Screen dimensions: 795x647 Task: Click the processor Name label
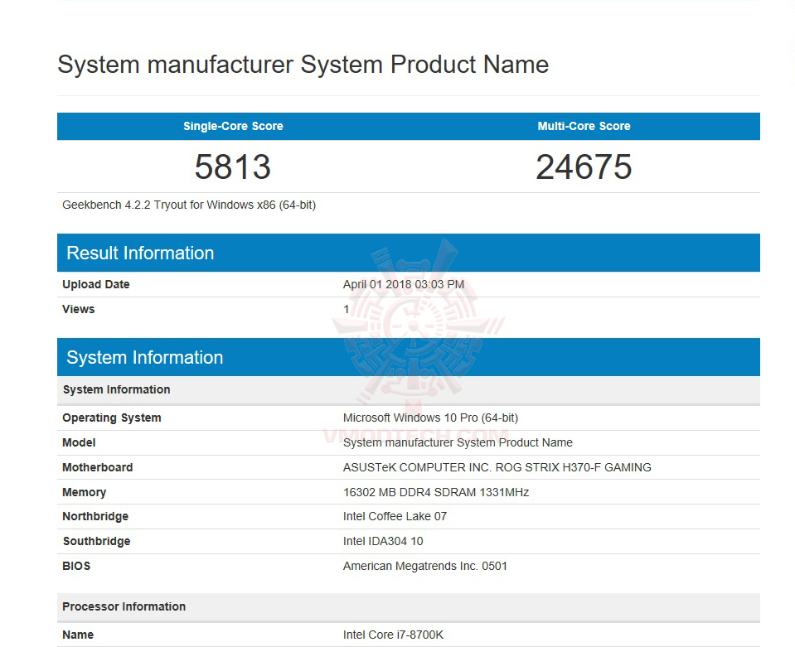tap(78, 635)
